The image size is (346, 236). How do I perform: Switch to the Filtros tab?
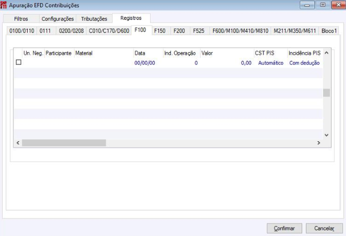(21, 19)
